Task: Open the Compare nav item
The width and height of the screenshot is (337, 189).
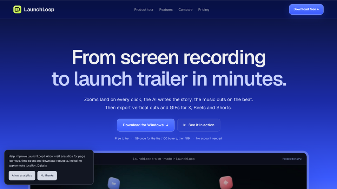Action: (x=185, y=10)
